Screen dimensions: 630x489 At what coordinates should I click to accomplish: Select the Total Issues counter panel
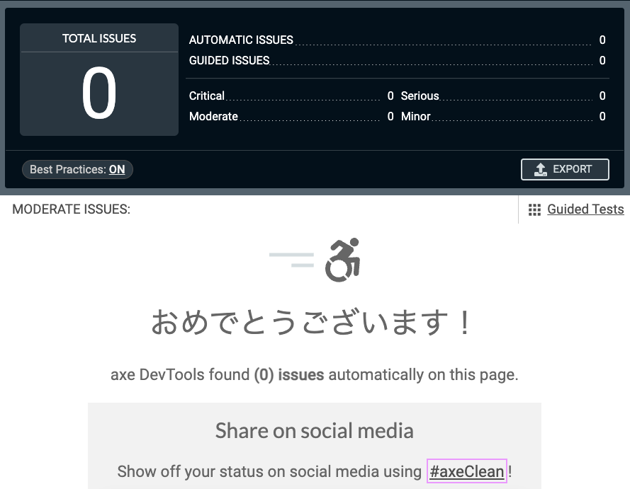pyautogui.click(x=99, y=79)
